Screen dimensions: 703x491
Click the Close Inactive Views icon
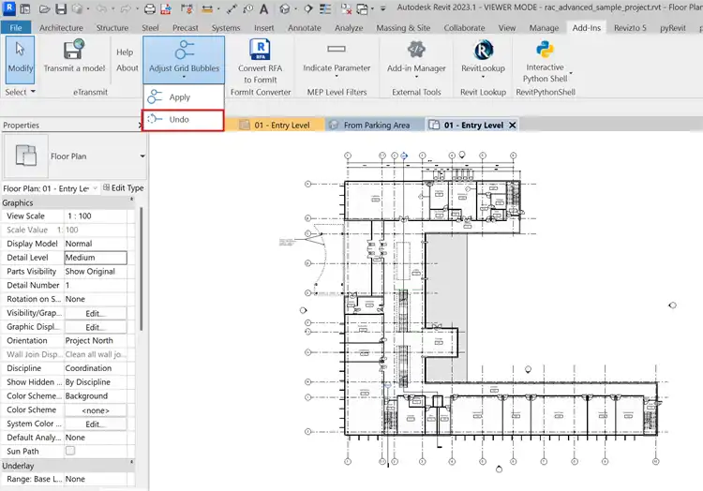(x=346, y=8)
